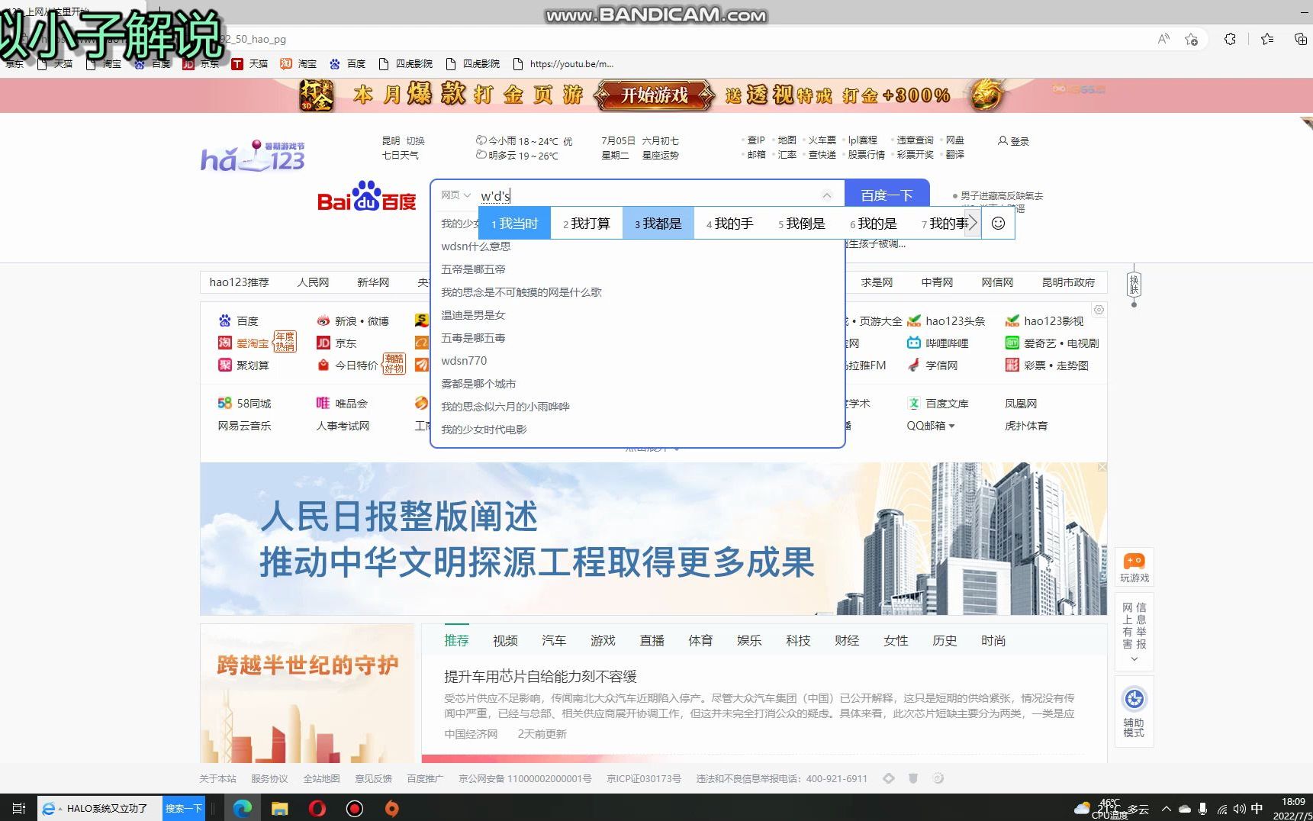Expand the 网上有害信息举报 sidebar chevron
This screenshot has width=1313, height=821.
coord(1134,659)
